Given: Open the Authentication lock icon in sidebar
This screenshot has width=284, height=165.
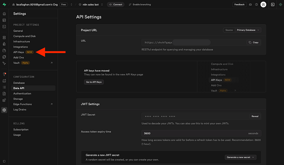Looking at the screenshot, I should click(4, 44).
